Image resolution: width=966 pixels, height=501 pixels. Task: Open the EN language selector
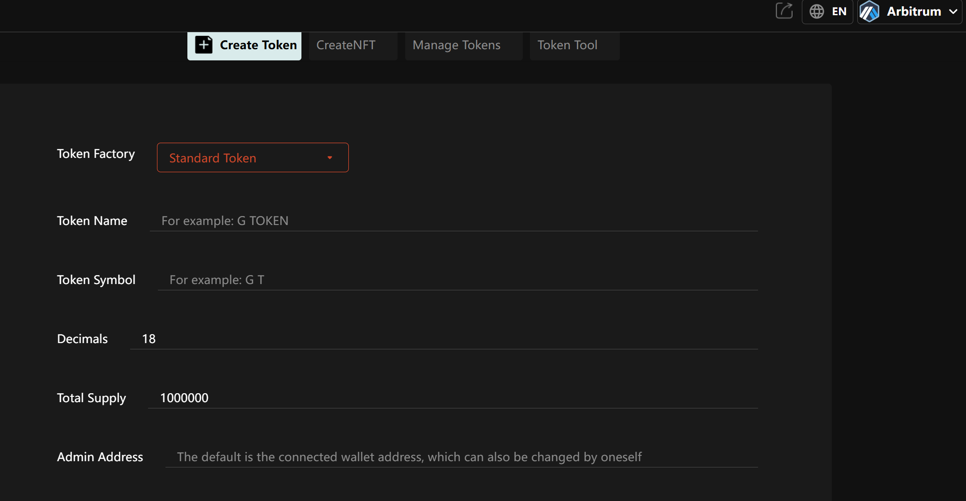coord(839,11)
